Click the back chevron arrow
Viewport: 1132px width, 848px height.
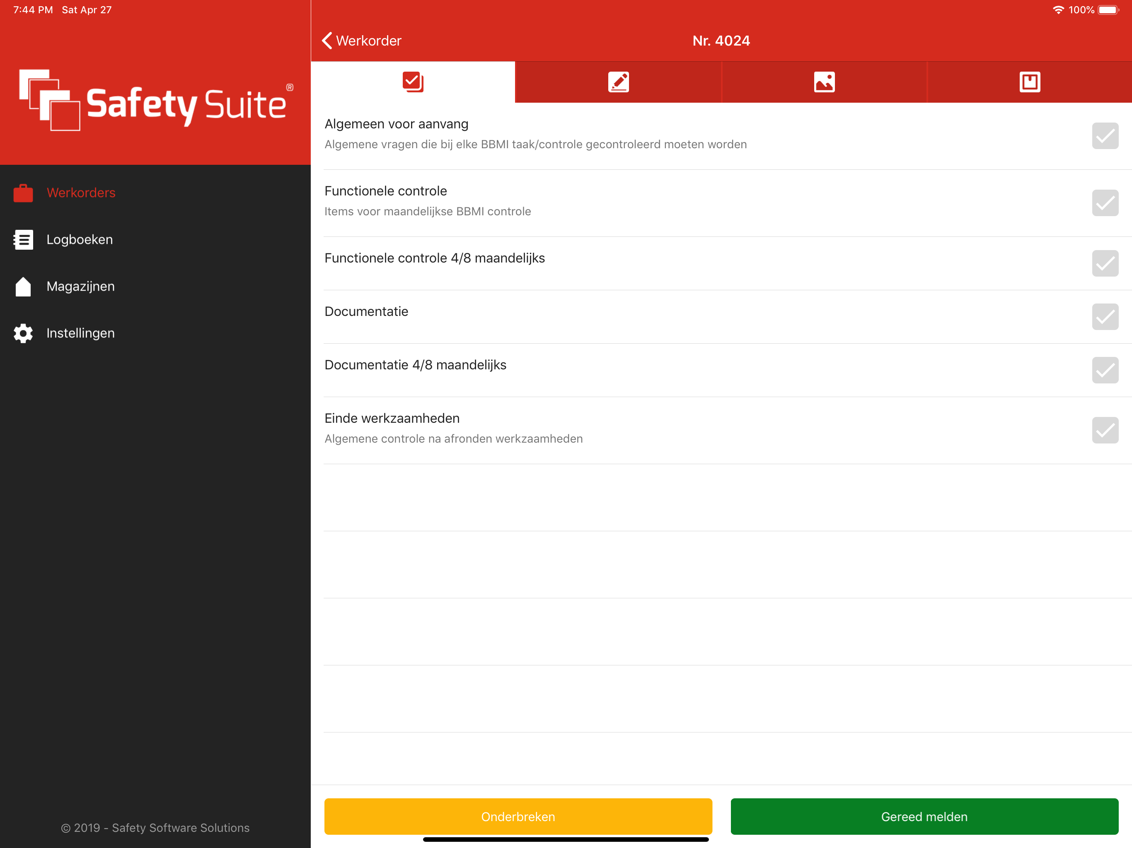point(327,41)
